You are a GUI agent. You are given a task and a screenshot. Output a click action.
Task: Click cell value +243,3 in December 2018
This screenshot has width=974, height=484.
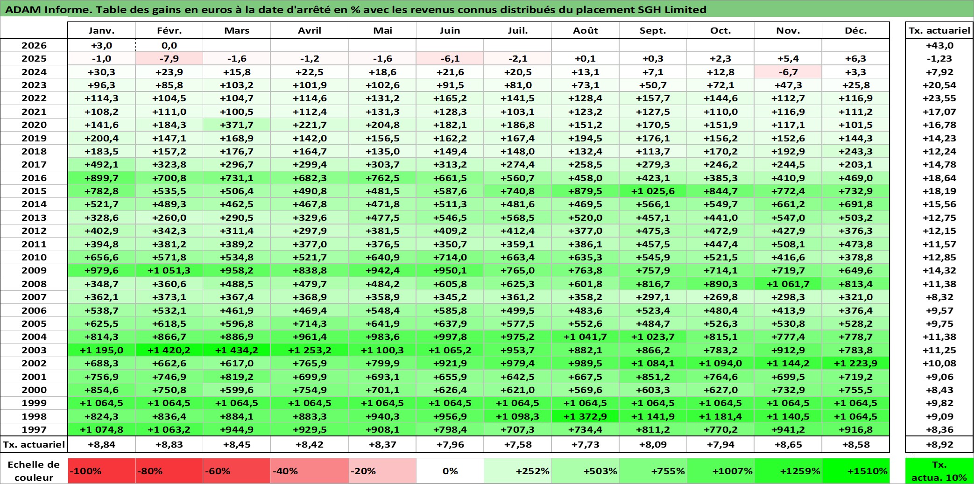coord(856,151)
